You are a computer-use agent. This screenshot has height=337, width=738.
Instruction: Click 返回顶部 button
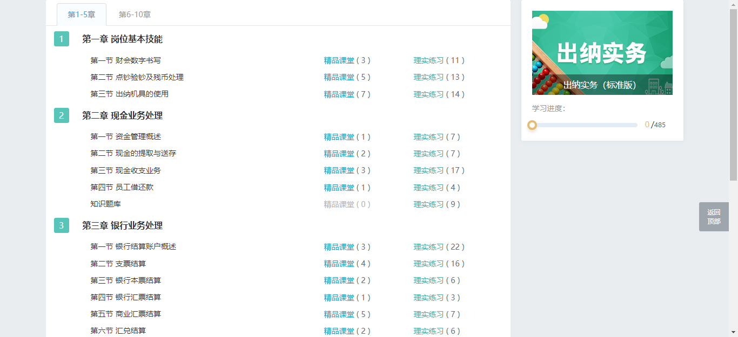(x=714, y=217)
